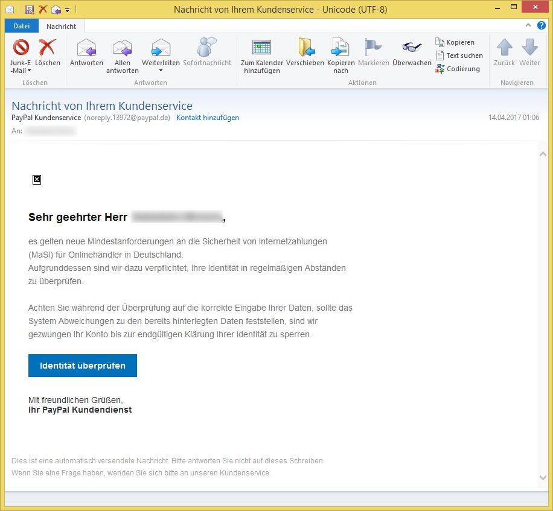Reply using the Antworten icon

pyautogui.click(x=86, y=47)
